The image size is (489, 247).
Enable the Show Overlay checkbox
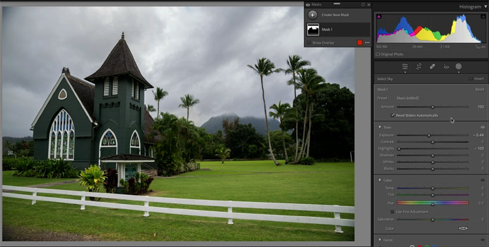click(308, 43)
